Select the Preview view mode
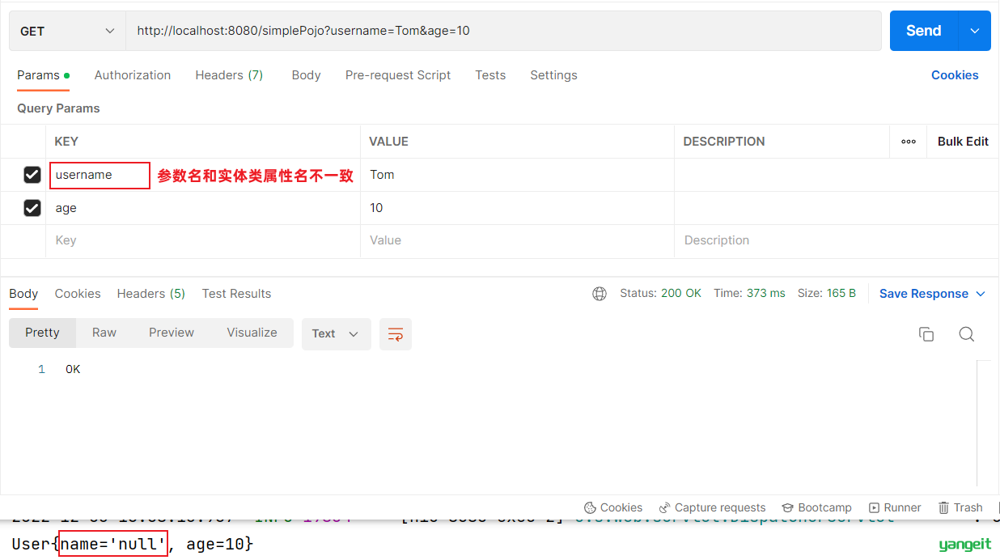 pyautogui.click(x=172, y=333)
